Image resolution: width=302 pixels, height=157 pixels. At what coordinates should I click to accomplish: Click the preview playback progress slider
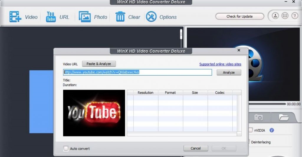[267, 104]
